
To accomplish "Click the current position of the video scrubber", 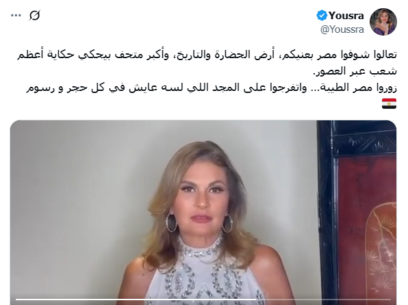I will click(257, 300).
